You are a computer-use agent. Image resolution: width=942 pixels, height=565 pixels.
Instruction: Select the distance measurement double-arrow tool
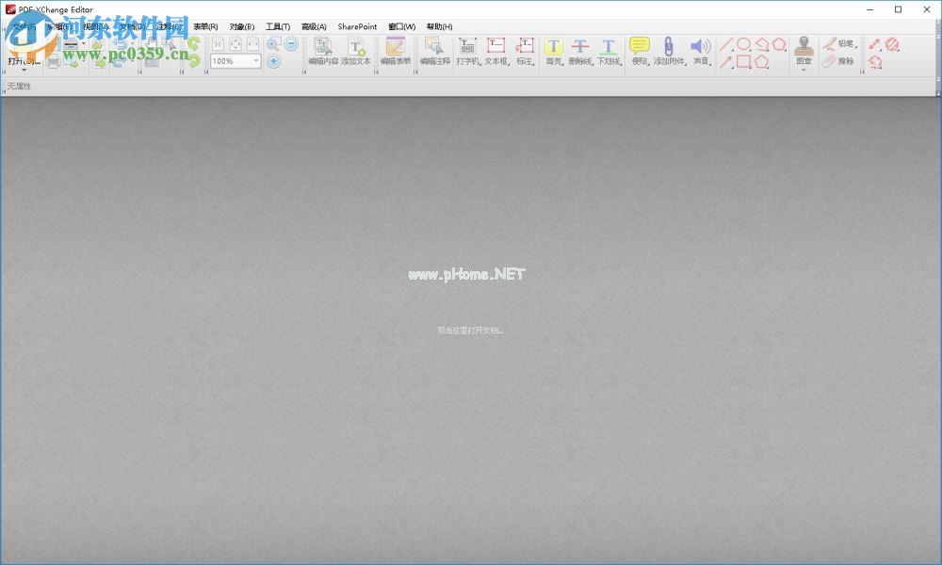coord(875,44)
